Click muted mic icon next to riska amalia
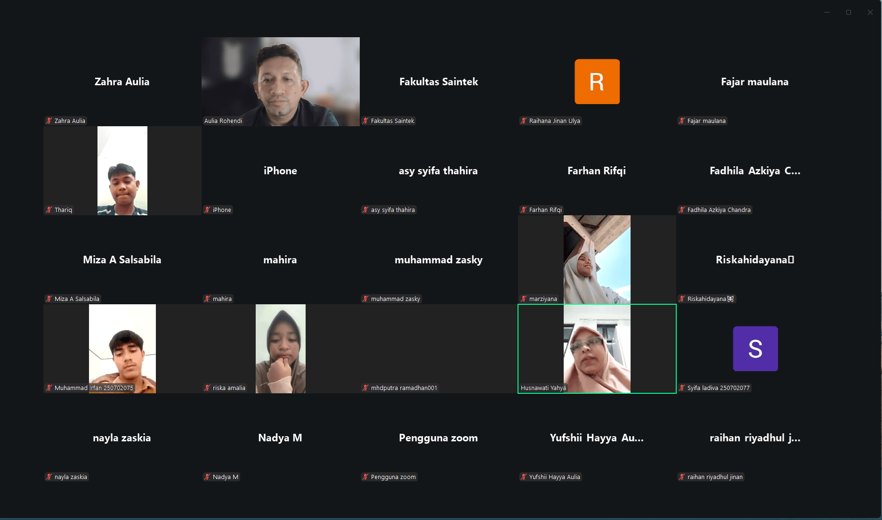Viewport: 882px width, 520px height. (207, 388)
